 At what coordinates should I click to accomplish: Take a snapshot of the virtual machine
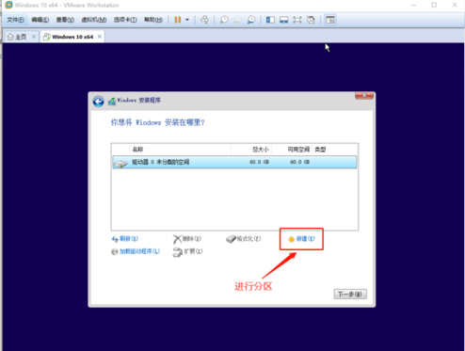tap(224, 20)
